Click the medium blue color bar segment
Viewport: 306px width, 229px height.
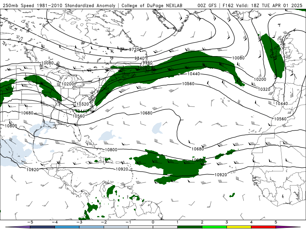[67, 227]
